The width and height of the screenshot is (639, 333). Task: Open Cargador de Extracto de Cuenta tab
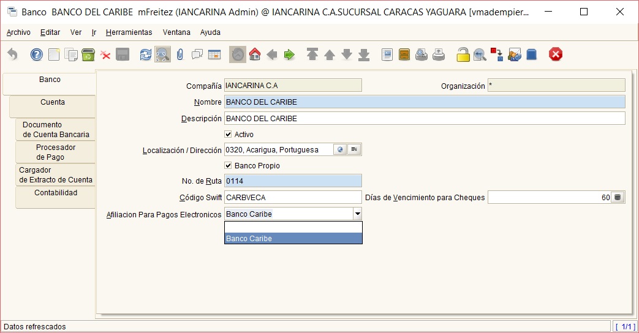(x=56, y=174)
